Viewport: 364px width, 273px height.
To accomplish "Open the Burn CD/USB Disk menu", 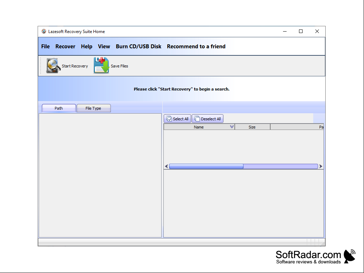I will (138, 47).
